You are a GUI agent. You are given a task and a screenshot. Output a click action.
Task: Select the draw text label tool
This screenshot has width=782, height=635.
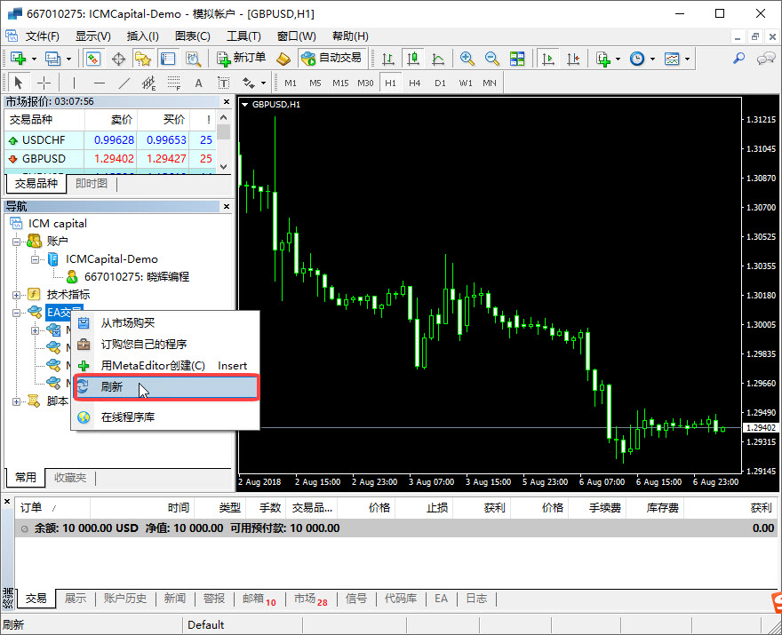[198, 83]
